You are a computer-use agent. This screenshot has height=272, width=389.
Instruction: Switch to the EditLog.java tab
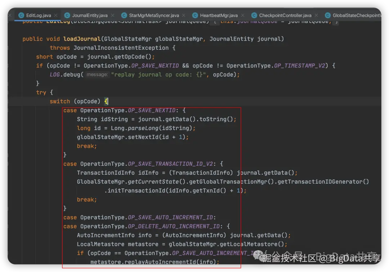pyautogui.click(x=39, y=15)
